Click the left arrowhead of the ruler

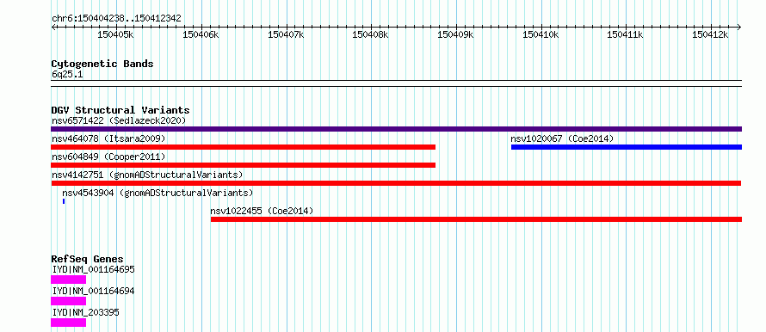click(x=53, y=27)
